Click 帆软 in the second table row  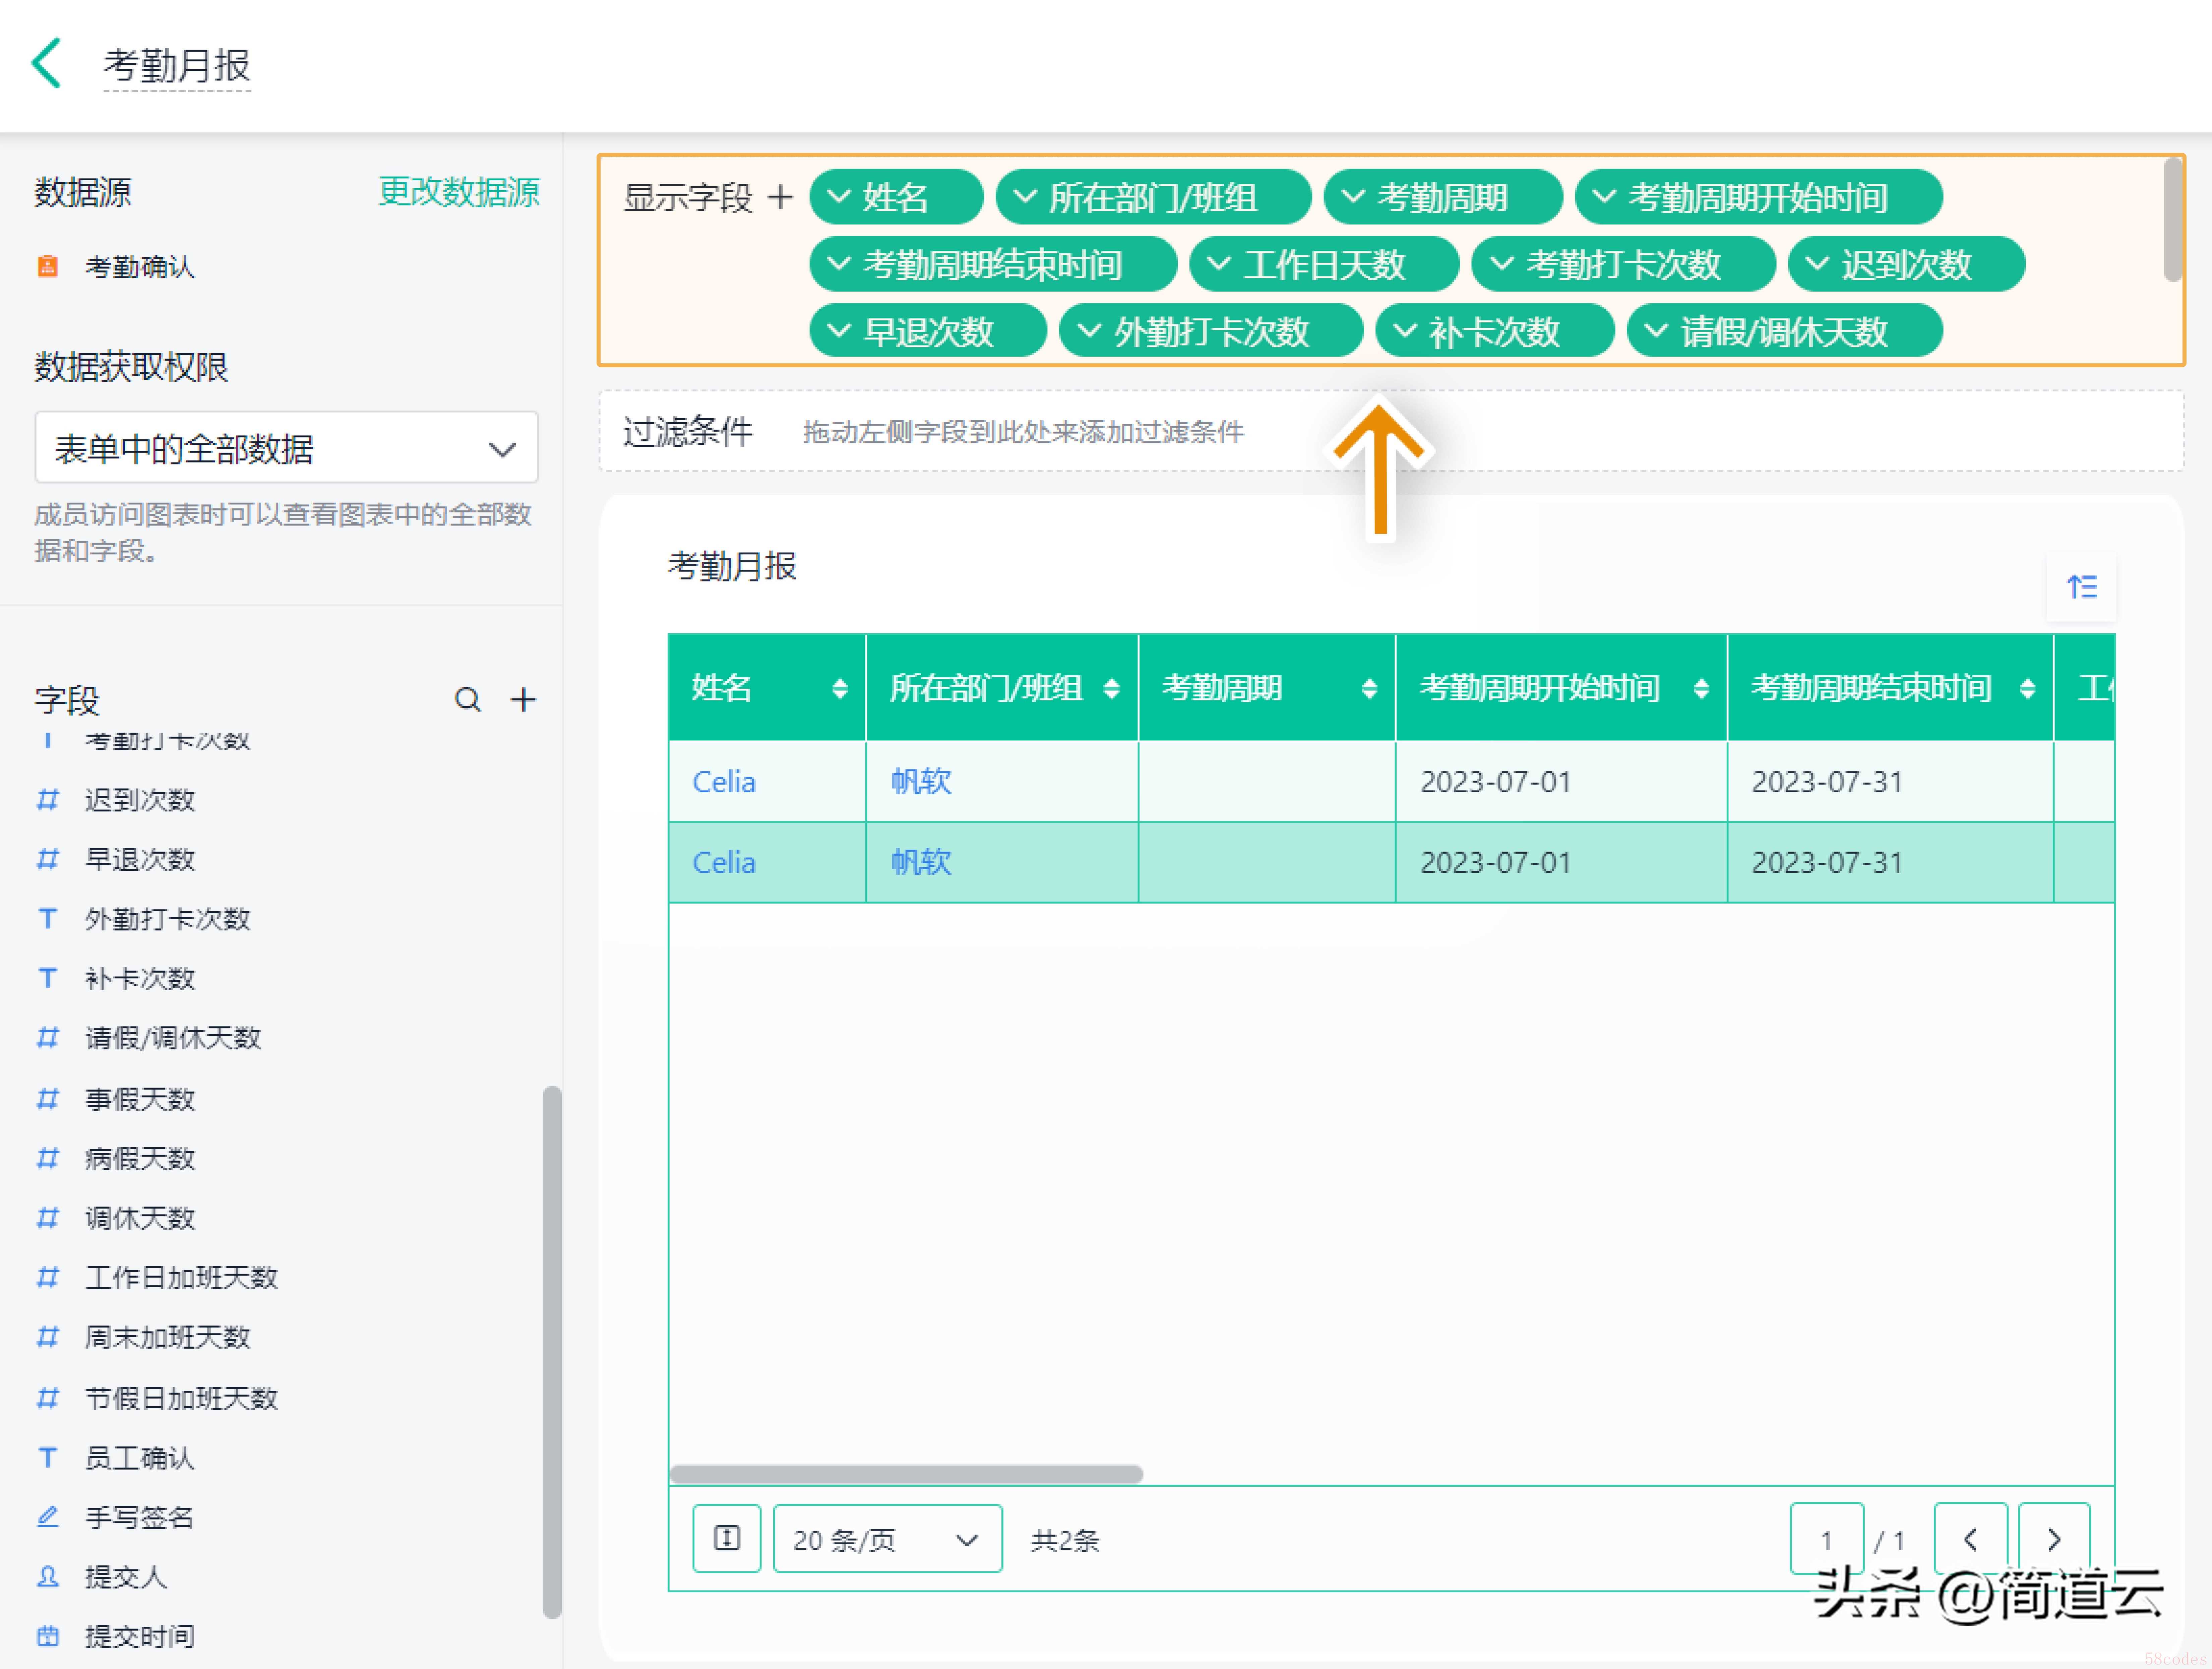pos(921,862)
